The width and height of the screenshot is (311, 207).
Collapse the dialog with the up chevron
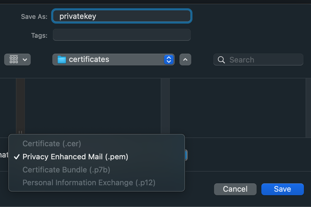click(x=185, y=60)
